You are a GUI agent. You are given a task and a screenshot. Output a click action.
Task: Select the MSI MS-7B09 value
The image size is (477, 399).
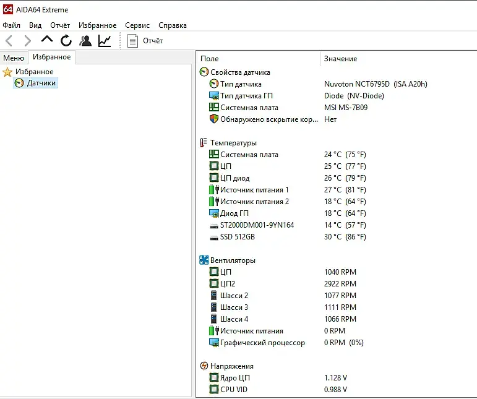346,108
